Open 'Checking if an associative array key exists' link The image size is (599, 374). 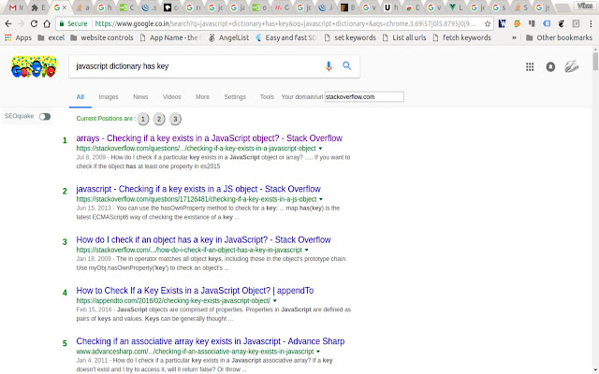(210, 341)
